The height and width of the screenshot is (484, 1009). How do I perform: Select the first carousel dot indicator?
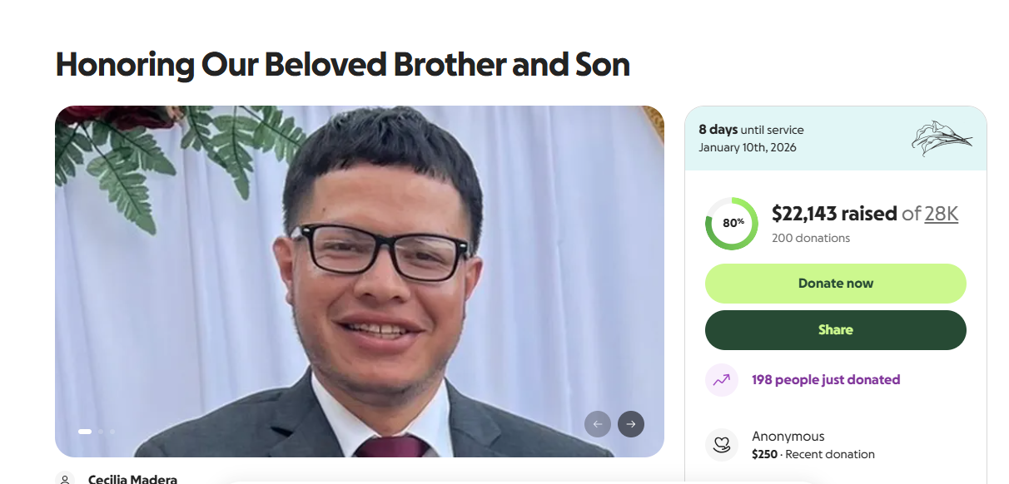pos(84,432)
